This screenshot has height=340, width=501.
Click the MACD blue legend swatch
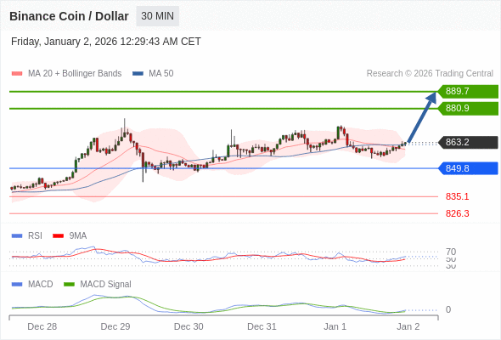tap(17, 284)
